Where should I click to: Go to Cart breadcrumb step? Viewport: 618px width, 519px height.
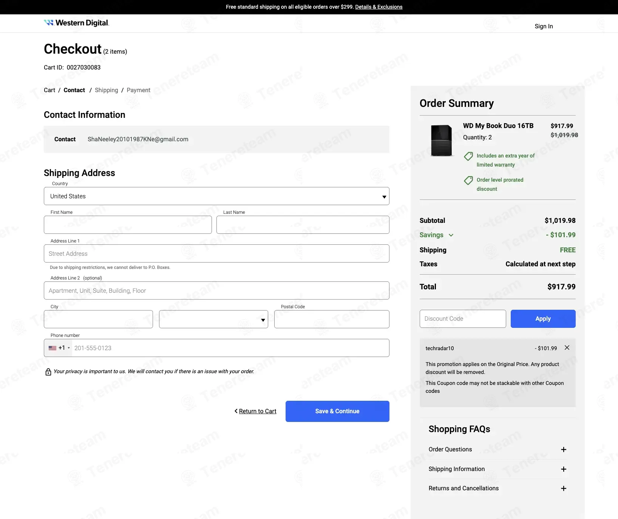pyautogui.click(x=49, y=90)
